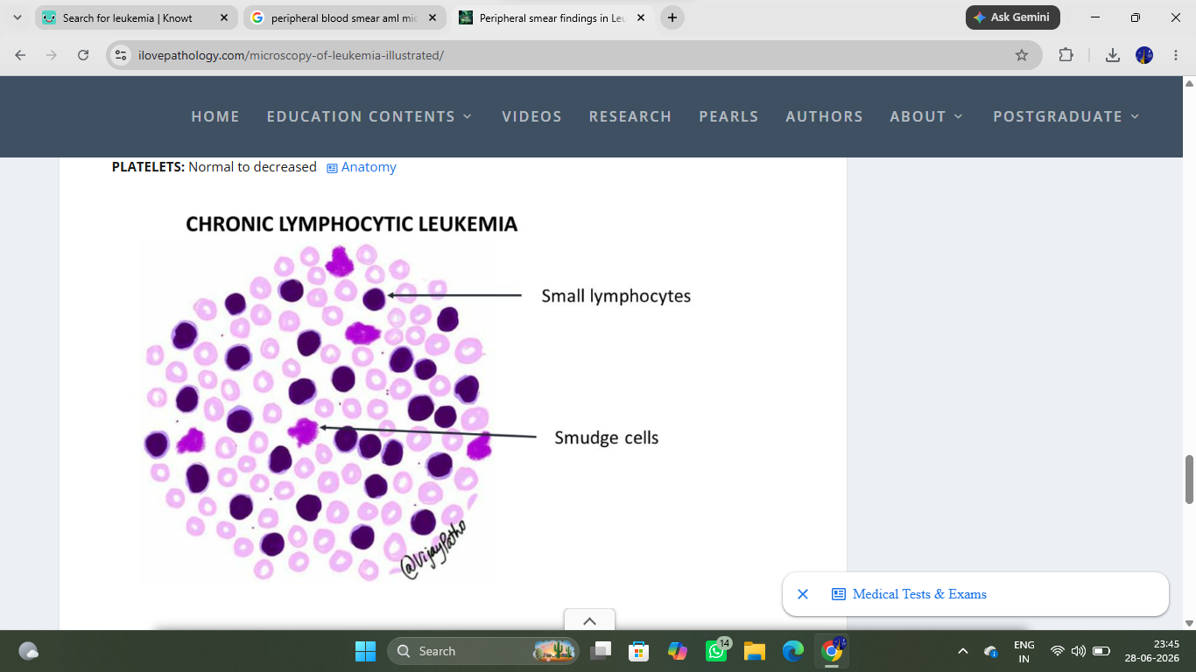The image size is (1196, 672).
Task: Switch to the Knowt leukemia search tab
Action: [x=136, y=17]
